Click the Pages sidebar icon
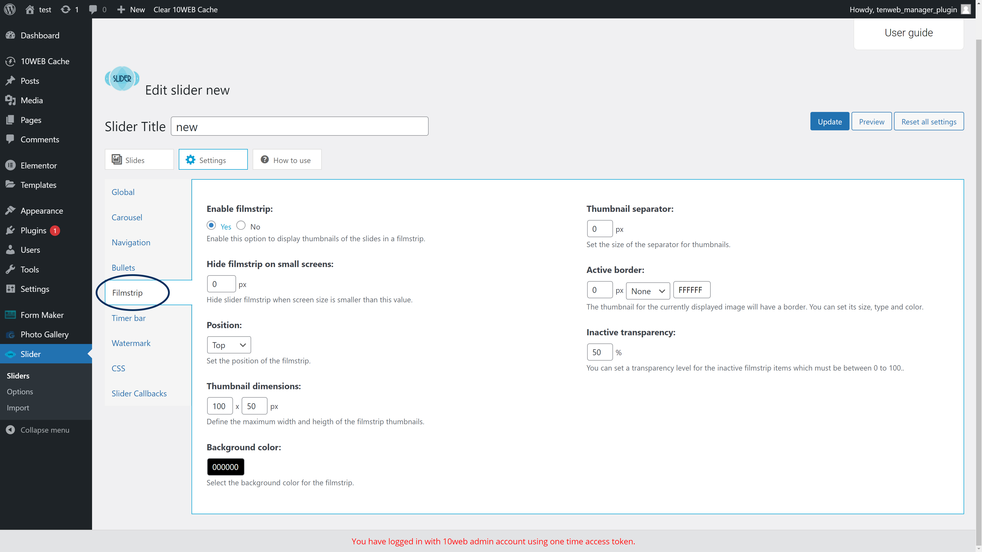The width and height of the screenshot is (982, 552). coord(10,120)
